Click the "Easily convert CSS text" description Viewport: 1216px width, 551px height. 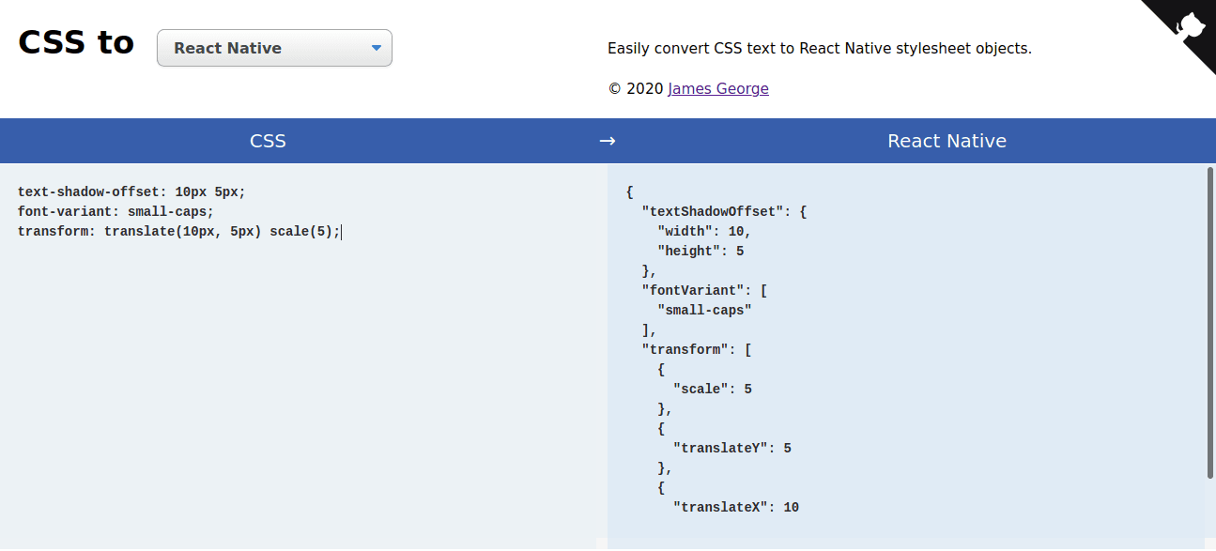(819, 49)
